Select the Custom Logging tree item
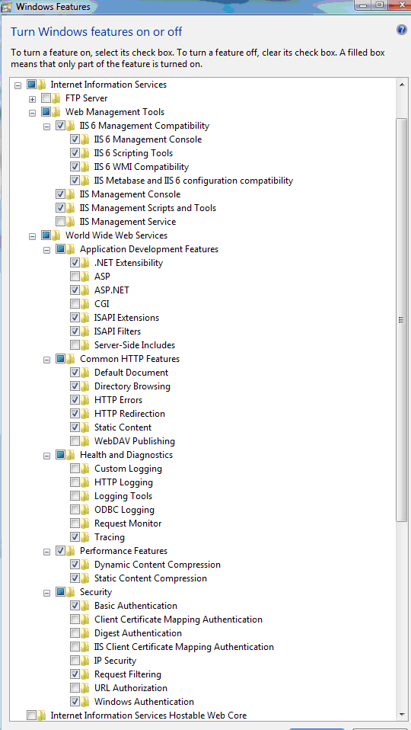Viewport: 411px width, 730px height. coord(129,469)
